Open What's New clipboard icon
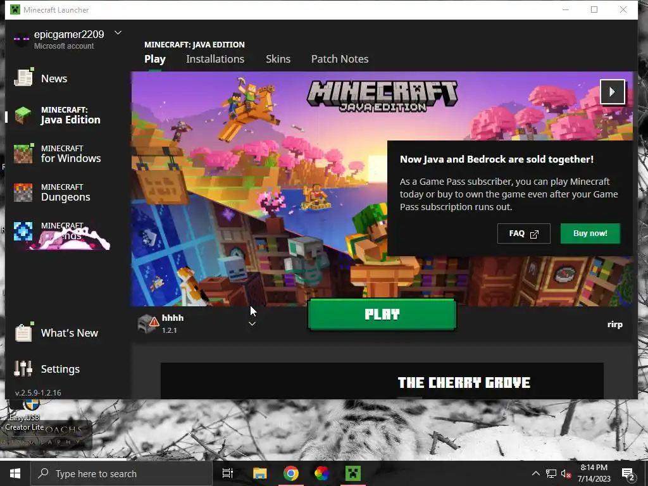The height and width of the screenshot is (486, 648). pyautogui.click(x=23, y=332)
